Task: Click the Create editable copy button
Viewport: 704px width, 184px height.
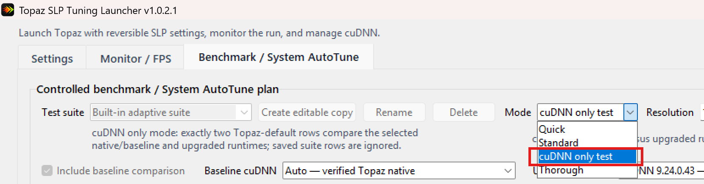Action: pos(307,113)
